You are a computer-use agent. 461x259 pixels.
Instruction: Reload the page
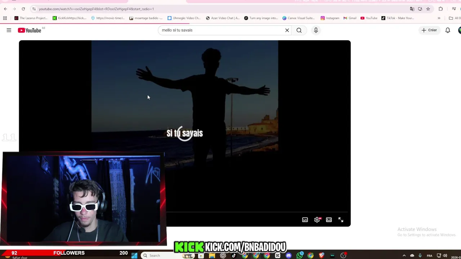point(23,9)
